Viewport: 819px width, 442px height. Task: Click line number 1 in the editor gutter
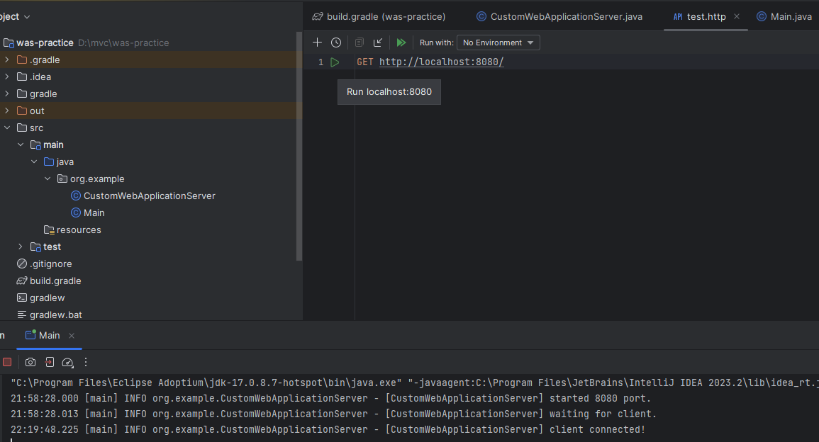tap(321, 62)
